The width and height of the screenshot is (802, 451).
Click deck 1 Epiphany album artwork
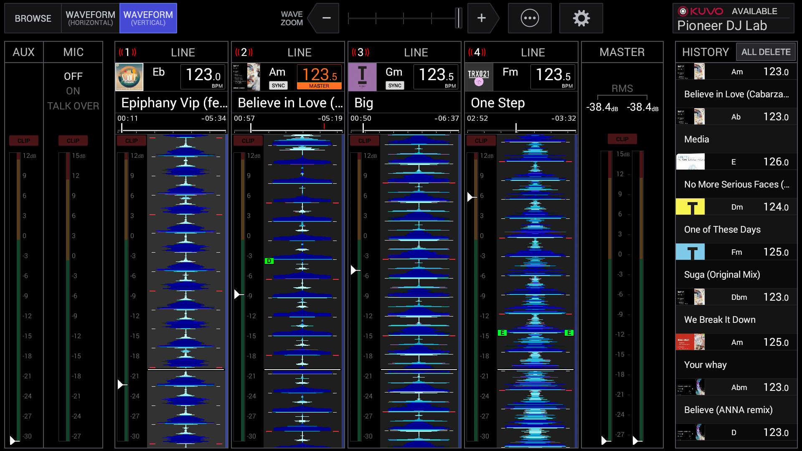(x=129, y=77)
